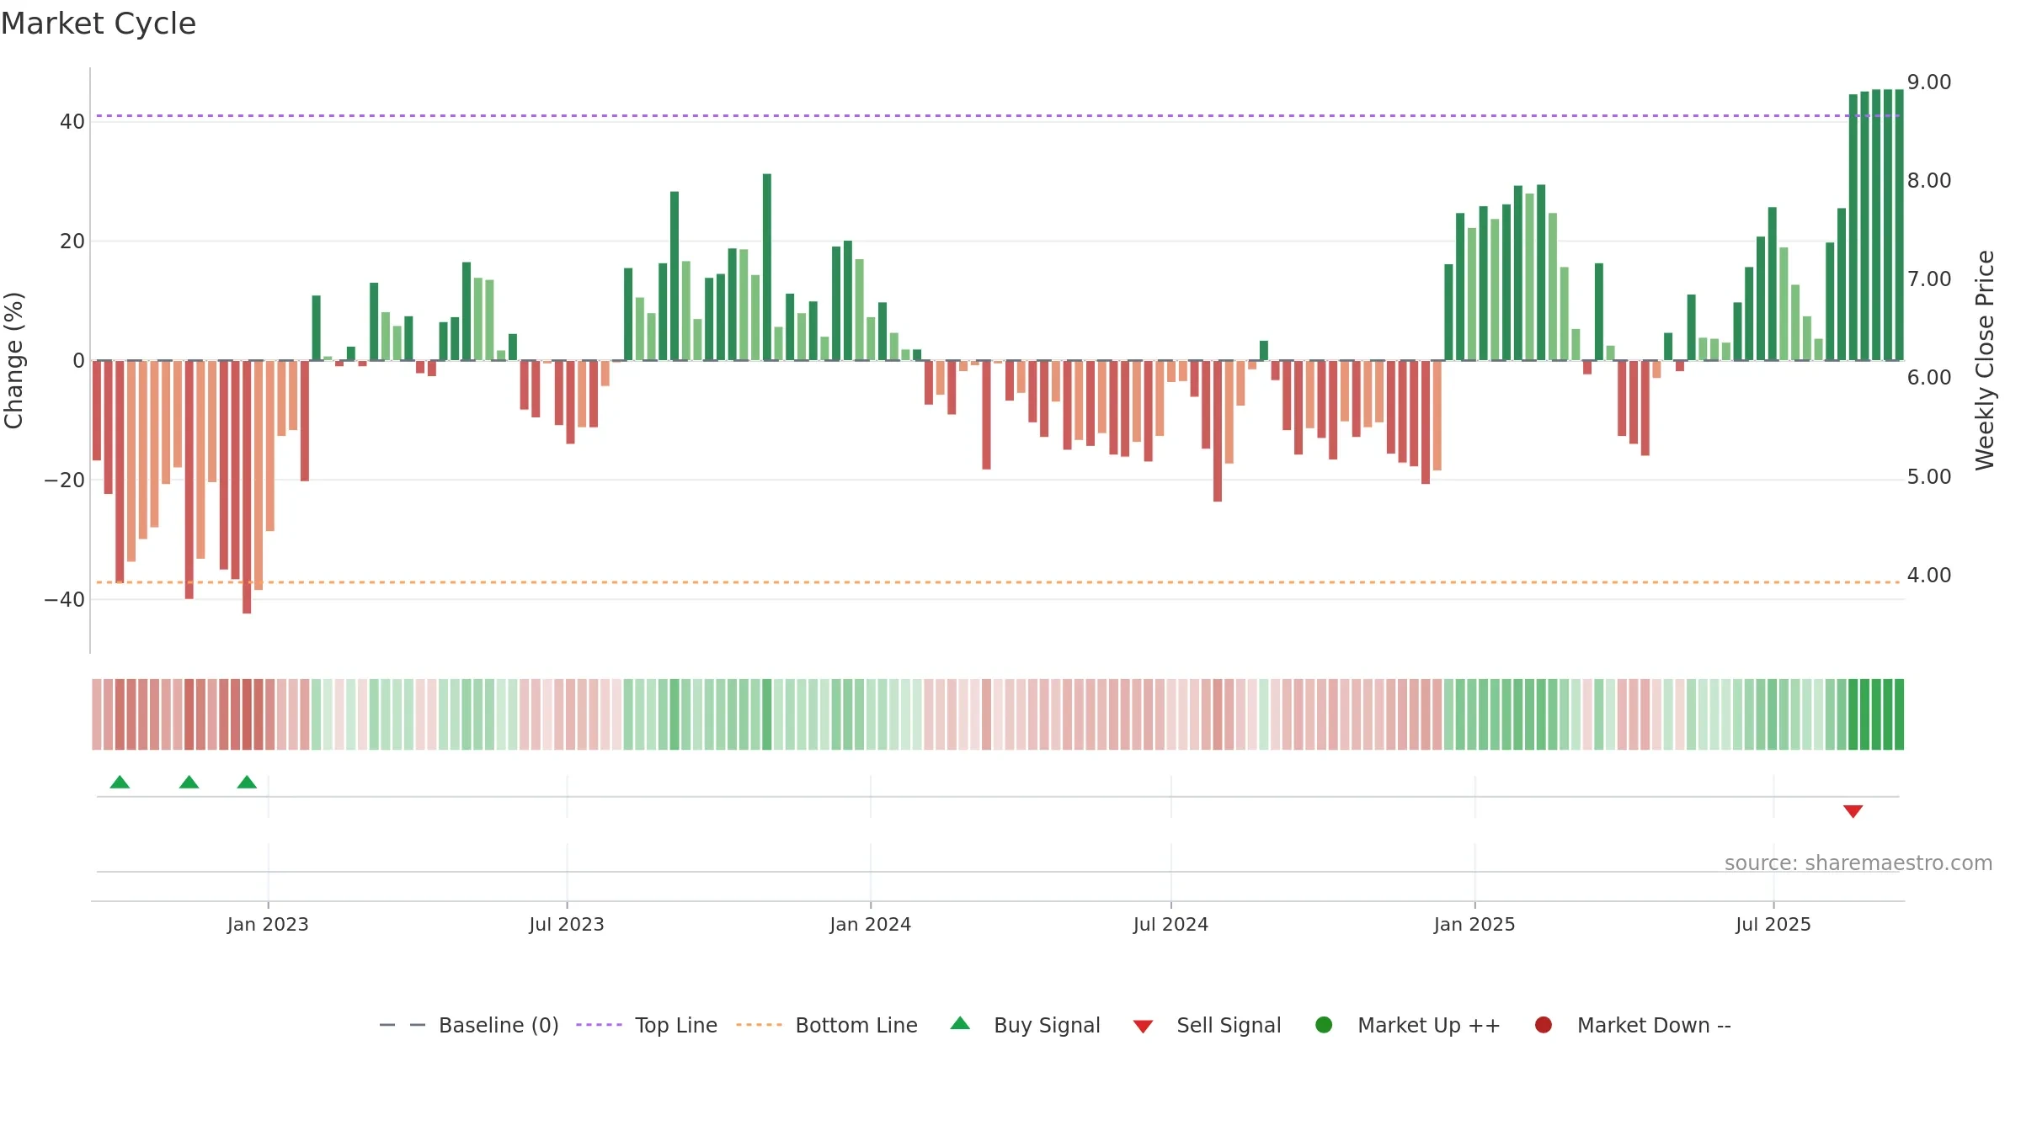This screenshot has height=1136, width=2021.
Task: Click the Jul 2025 x-axis label
Action: [1773, 924]
